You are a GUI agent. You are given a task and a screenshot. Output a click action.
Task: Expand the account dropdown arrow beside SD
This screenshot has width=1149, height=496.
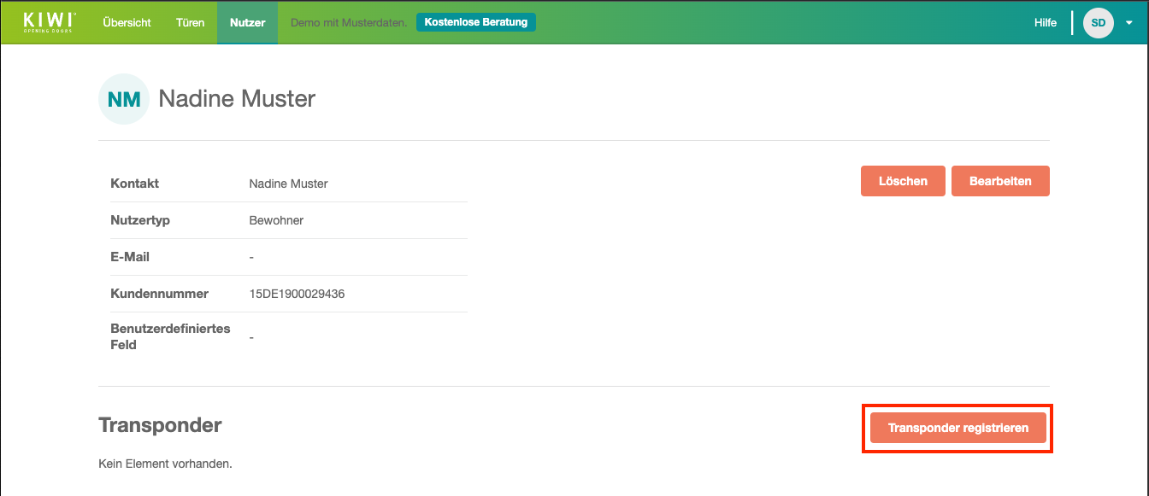pyautogui.click(x=1128, y=23)
